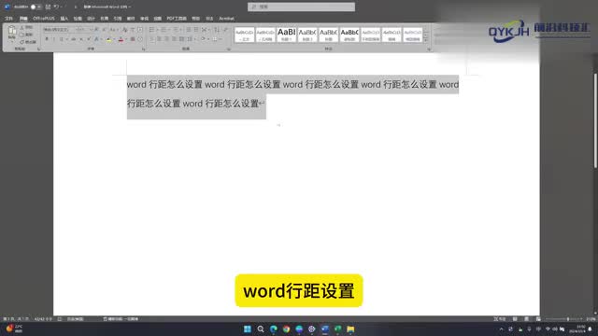Click the Text Effects glowing A icon
598x336 pixels.
point(96,39)
